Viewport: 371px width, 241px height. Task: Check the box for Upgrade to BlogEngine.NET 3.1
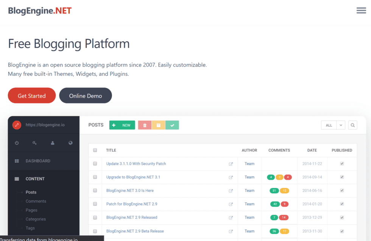[95, 177]
